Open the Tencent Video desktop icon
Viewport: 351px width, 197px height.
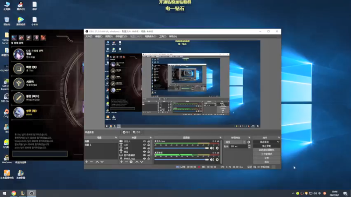coord(21,21)
